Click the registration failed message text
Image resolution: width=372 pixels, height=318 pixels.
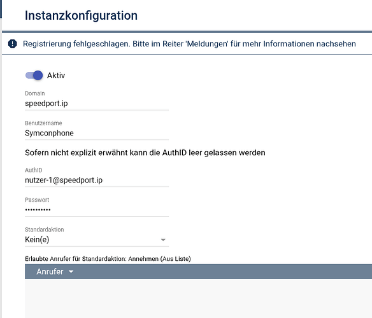tap(189, 44)
